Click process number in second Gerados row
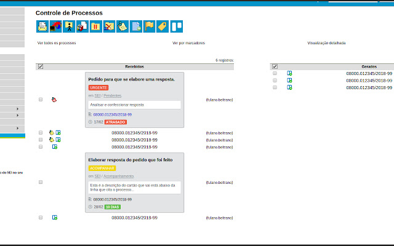The width and height of the screenshot is (394, 246). tap(369, 81)
